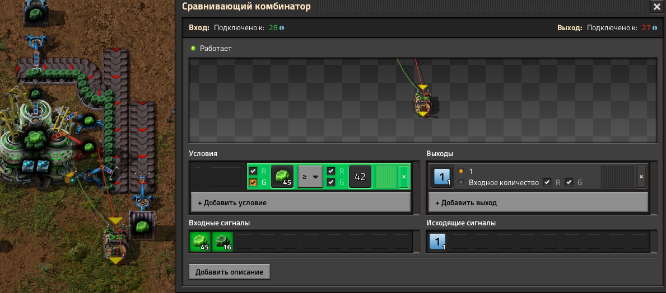666x293 pixels.
Task: Select the constant 1 output radio button
Action: [x=462, y=171]
